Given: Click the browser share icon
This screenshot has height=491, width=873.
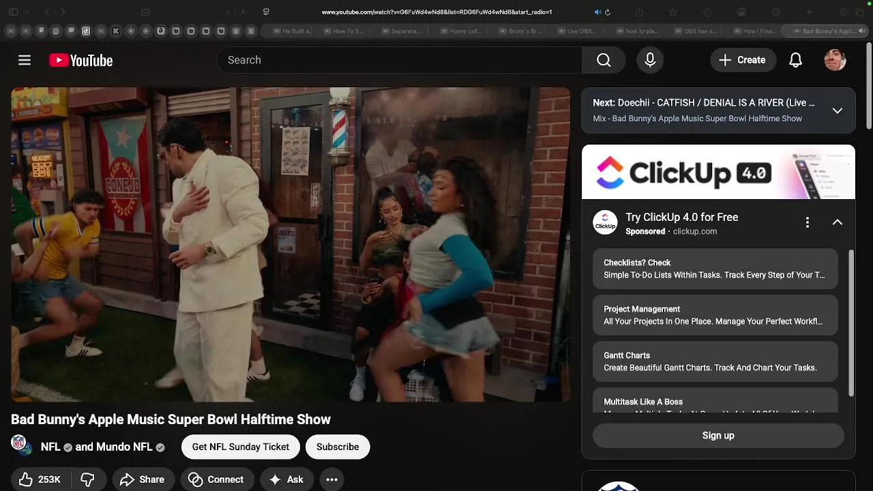Looking at the screenshot, I should click(x=639, y=12).
